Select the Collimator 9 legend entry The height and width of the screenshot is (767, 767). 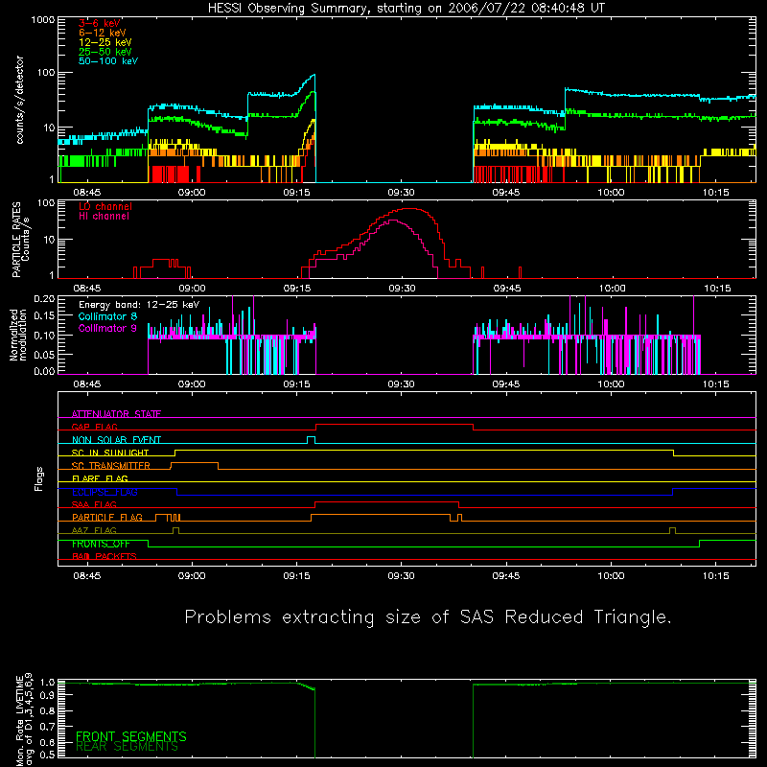click(107, 328)
